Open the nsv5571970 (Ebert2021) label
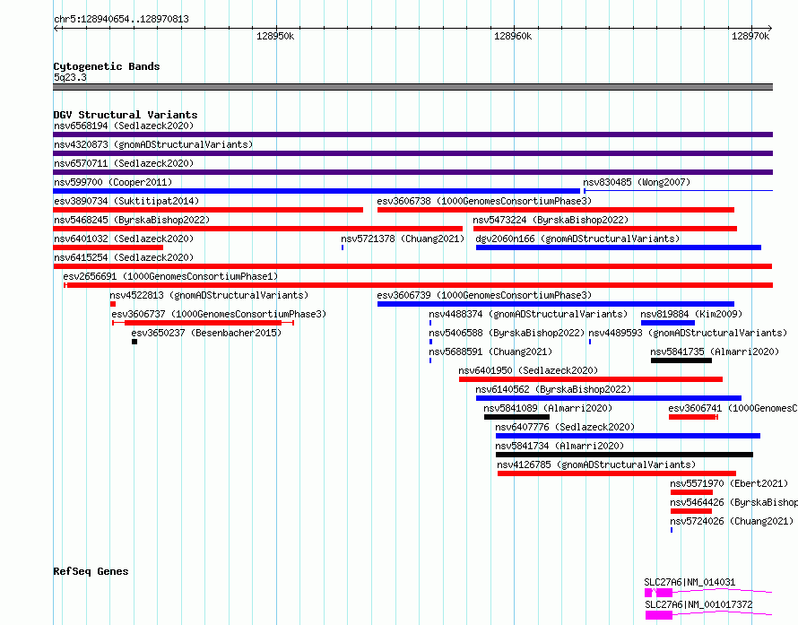 [729, 483]
